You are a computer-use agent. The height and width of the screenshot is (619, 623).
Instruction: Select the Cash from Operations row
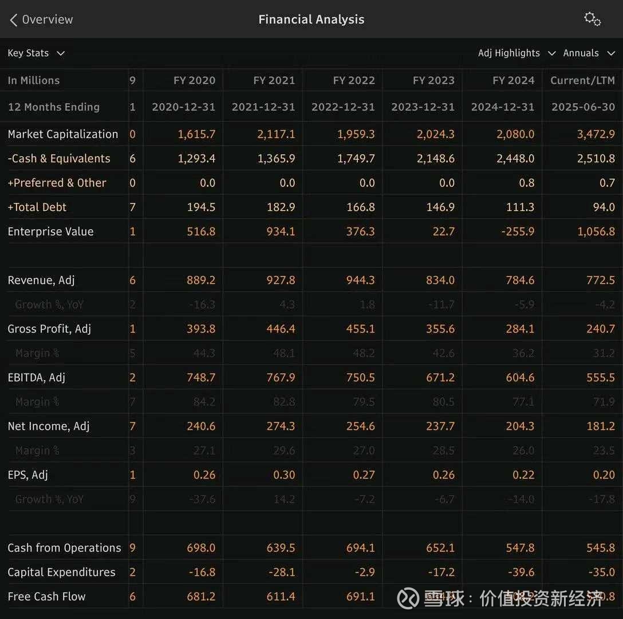point(64,548)
